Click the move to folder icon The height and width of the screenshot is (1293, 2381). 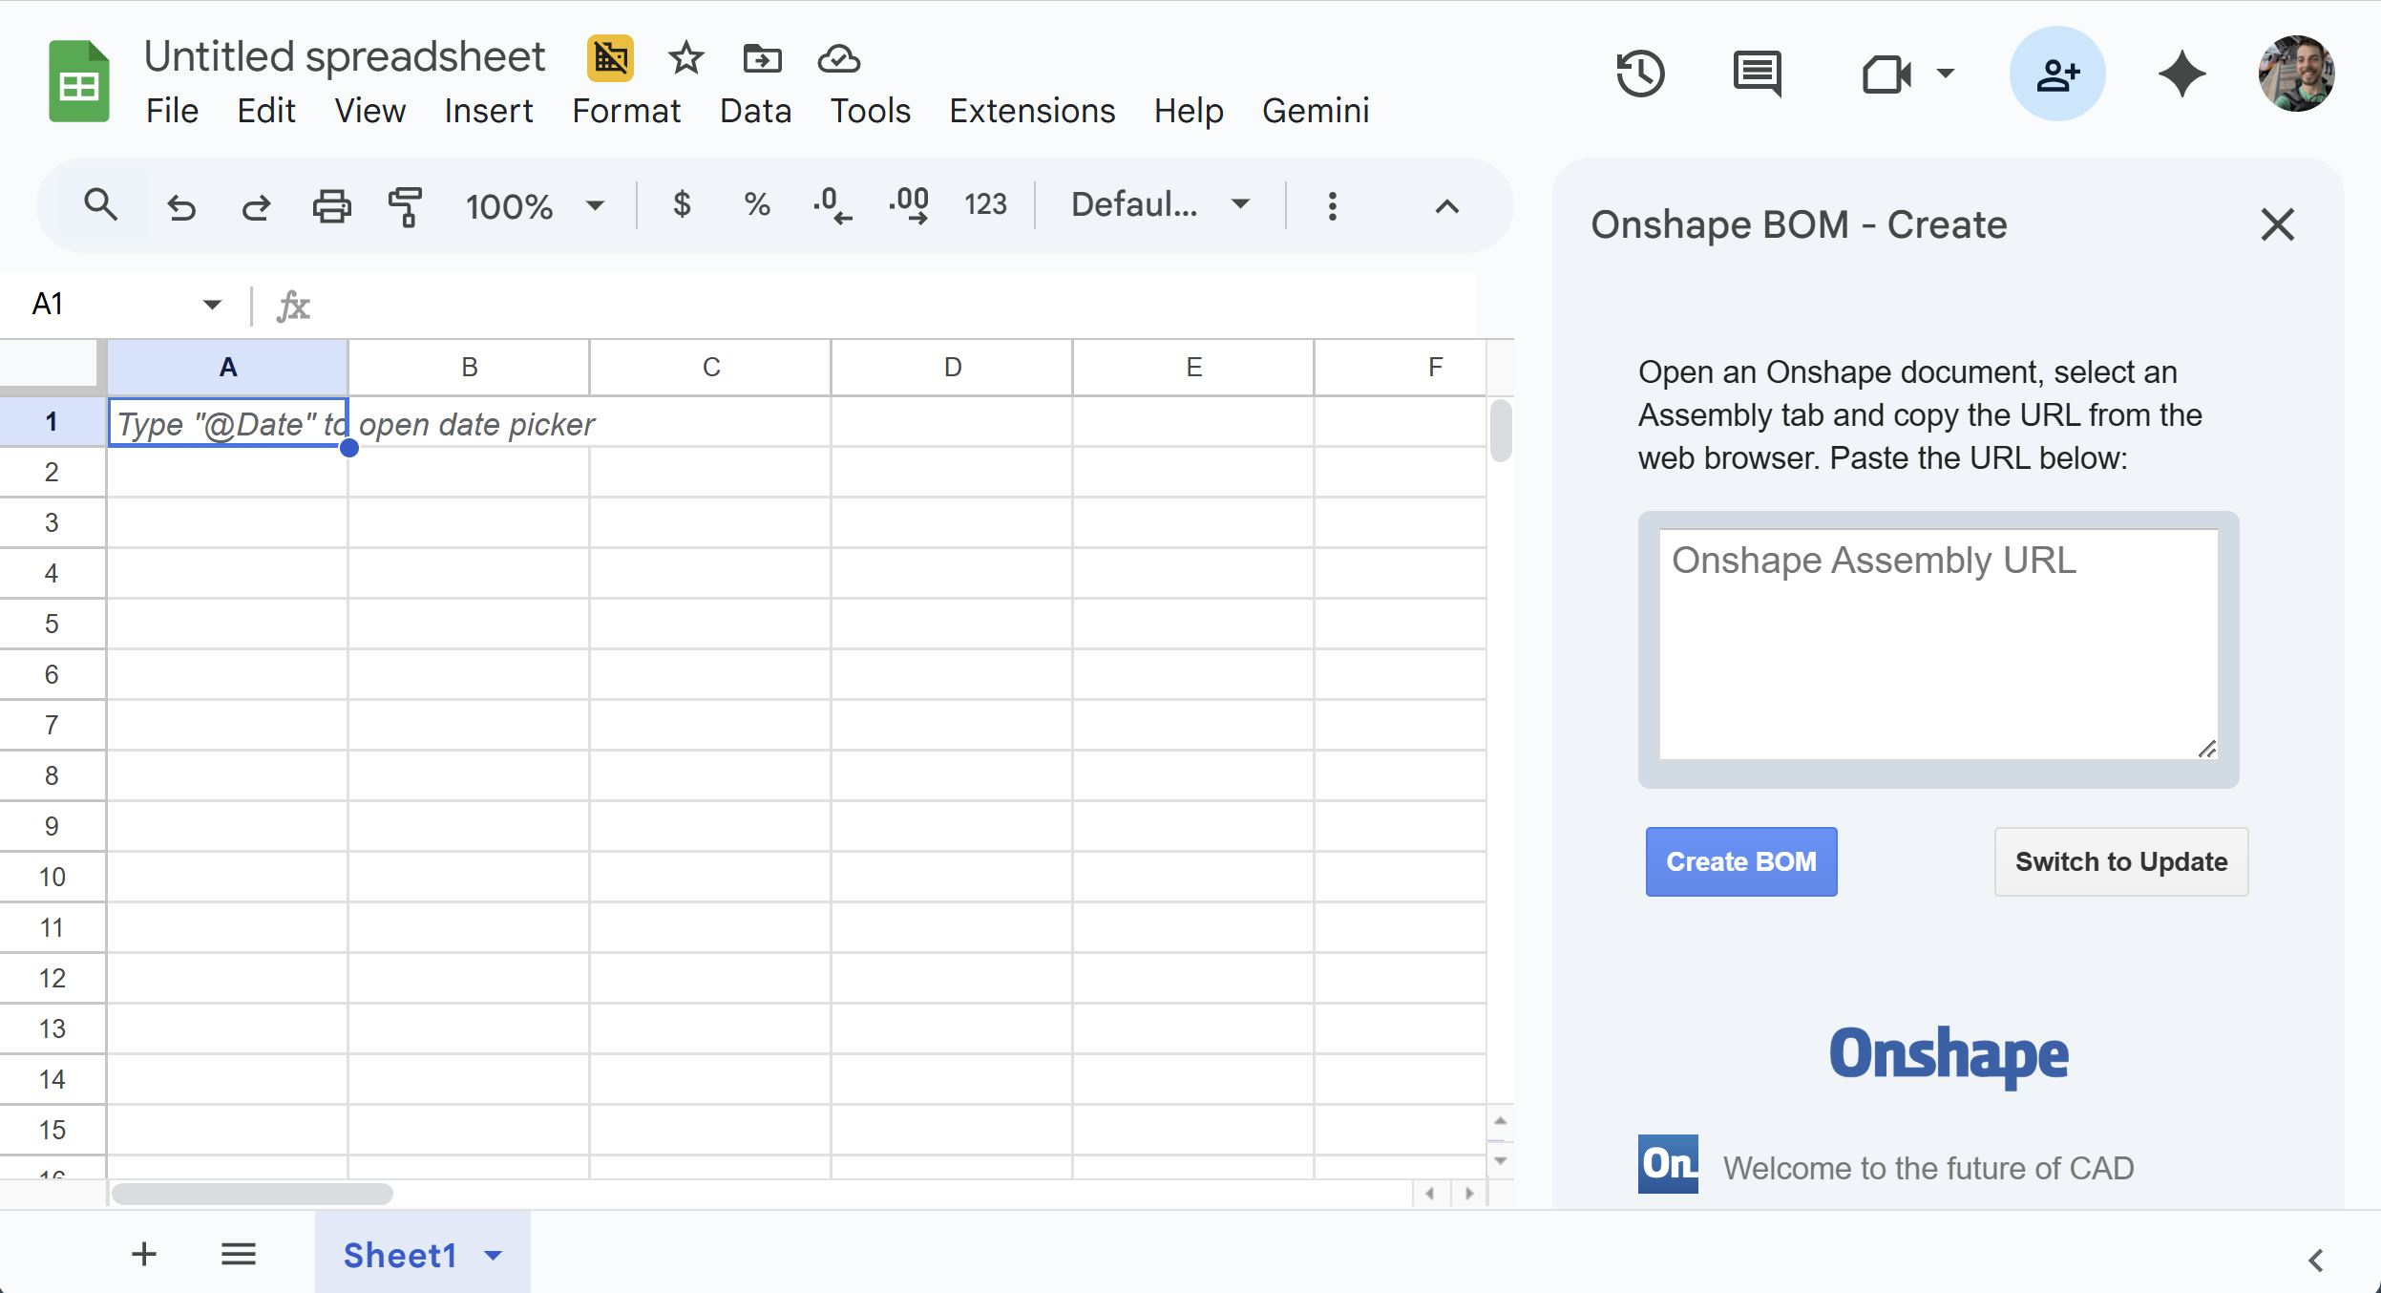point(762,59)
